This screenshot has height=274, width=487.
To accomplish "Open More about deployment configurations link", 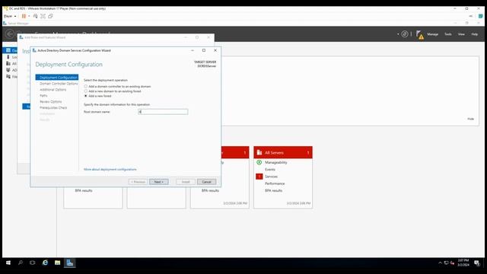I will click(110, 169).
